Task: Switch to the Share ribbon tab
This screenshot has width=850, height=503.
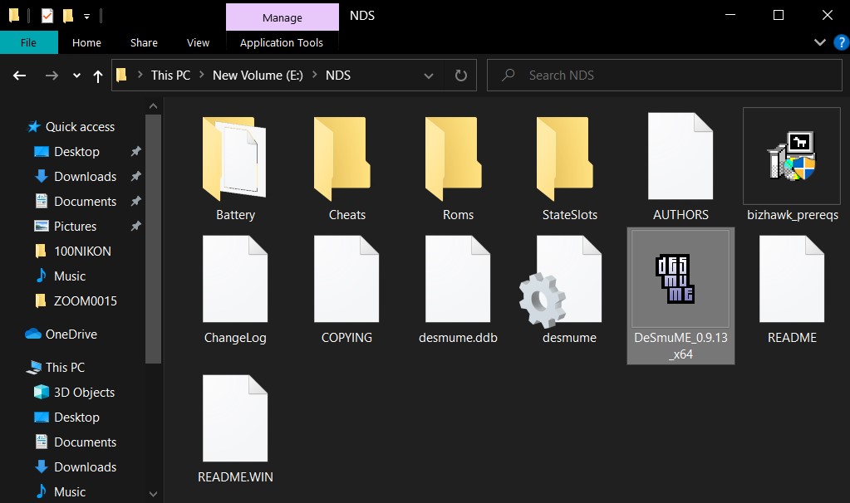Action: coord(144,42)
